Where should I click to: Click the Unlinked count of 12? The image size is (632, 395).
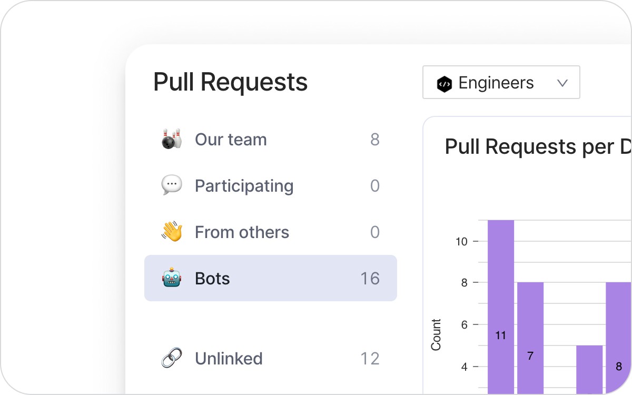pos(370,359)
